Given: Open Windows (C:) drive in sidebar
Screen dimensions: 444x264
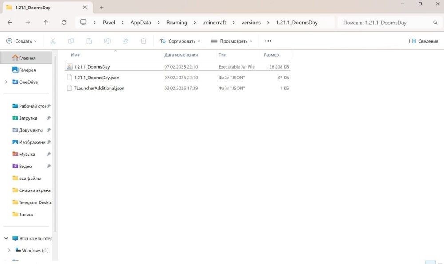Looking at the screenshot, I should tap(32, 250).
